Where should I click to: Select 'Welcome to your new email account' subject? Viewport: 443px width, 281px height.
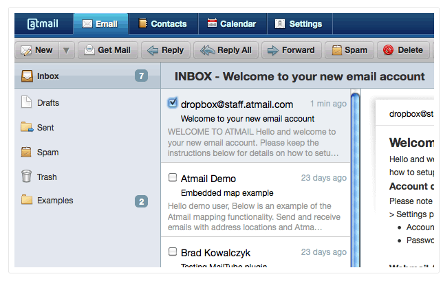[248, 119]
